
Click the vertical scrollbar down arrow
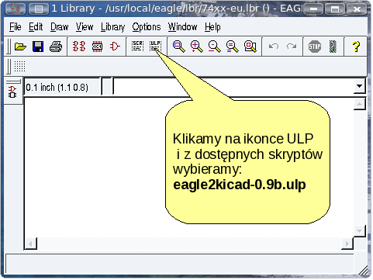pyautogui.click(x=360, y=230)
